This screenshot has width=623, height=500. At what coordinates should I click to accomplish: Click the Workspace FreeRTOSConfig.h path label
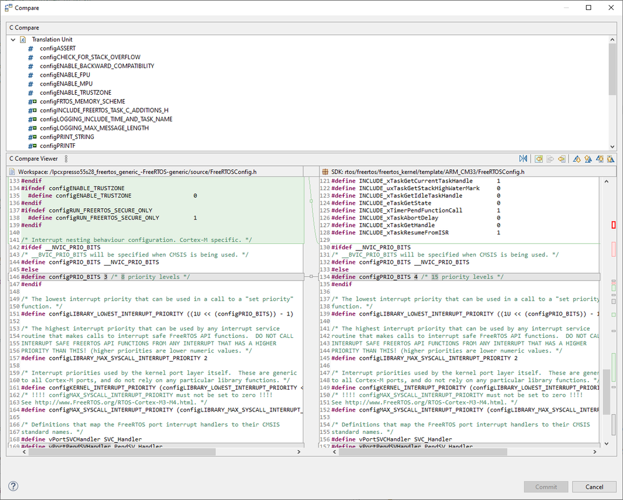(137, 172)
